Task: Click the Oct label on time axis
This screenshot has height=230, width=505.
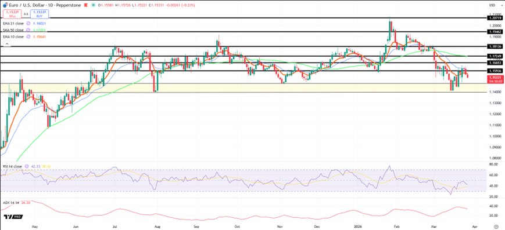Action: click(237, 227)
